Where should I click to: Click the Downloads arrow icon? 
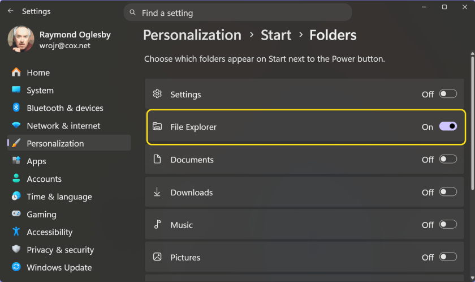pyautogui.click(x=157, y=191)
